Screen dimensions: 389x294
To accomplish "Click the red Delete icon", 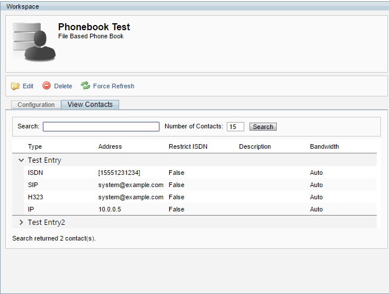I will point(47,85).
